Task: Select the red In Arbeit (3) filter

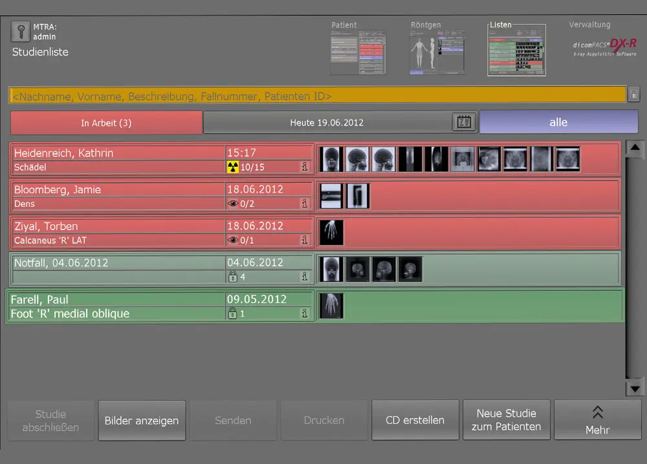Action: [106, 123]
